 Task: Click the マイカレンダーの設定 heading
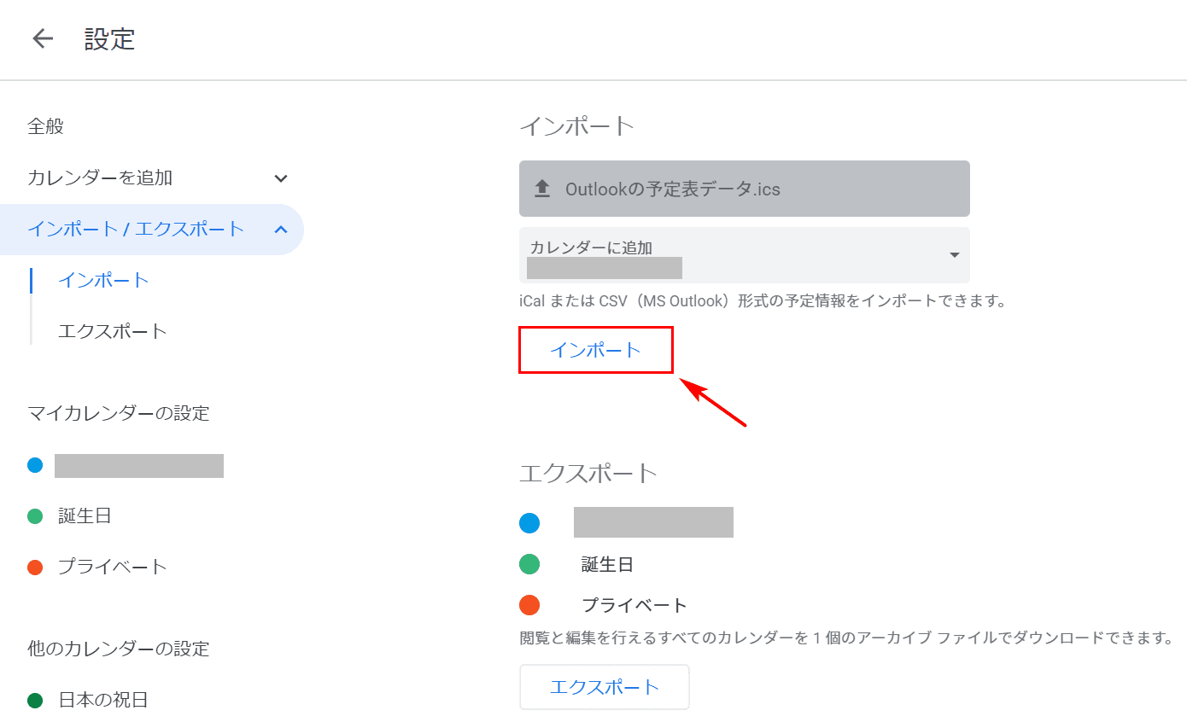(119, 414)
